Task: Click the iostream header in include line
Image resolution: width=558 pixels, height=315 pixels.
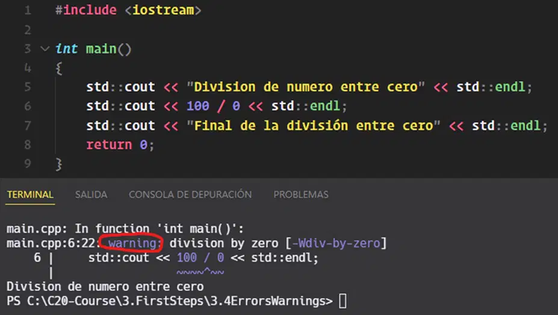Action: click(163, 10)
